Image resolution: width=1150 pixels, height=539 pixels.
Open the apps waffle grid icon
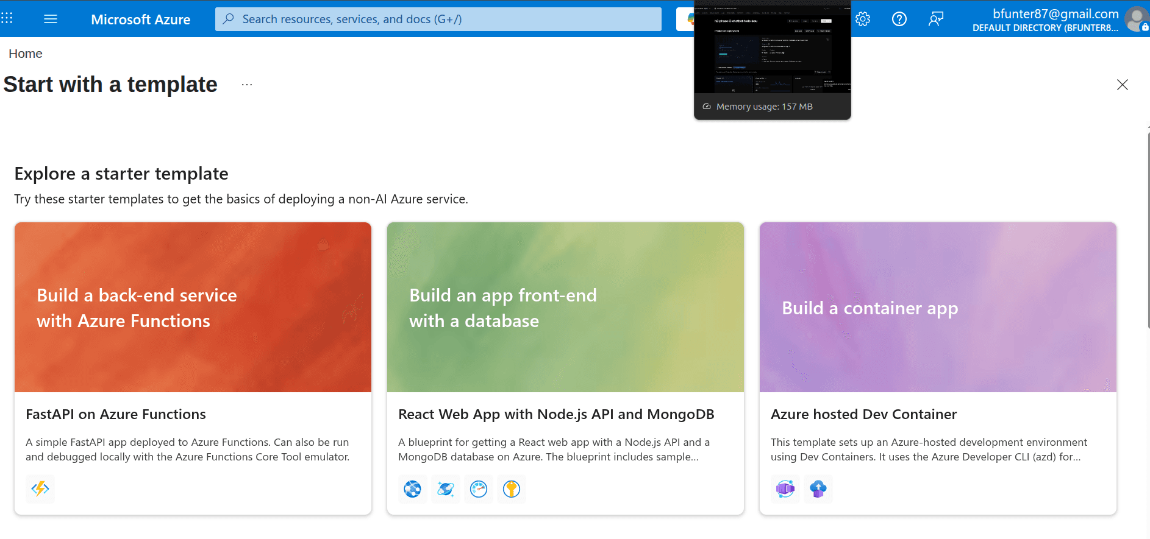(x=7, y=18)
